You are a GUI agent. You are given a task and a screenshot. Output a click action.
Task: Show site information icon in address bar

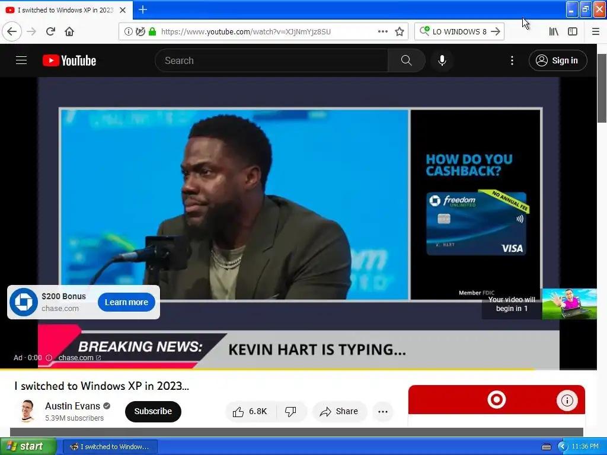(128, 31)
